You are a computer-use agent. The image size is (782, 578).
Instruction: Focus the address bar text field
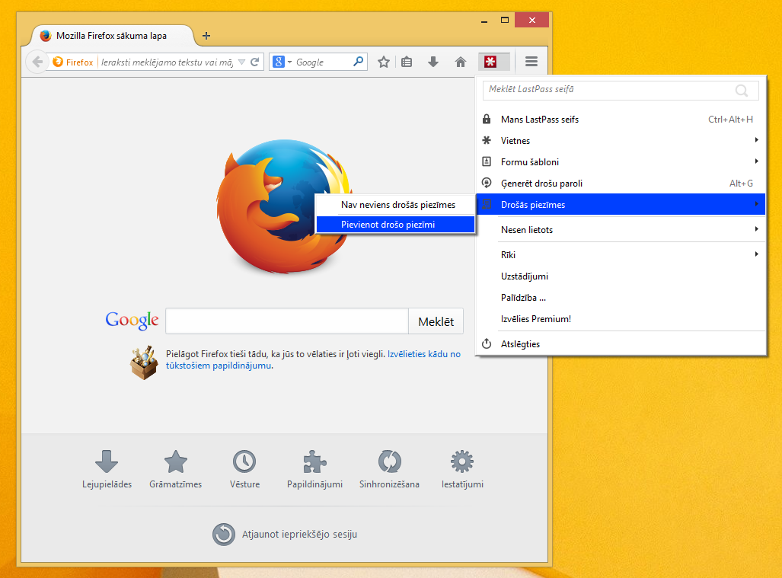coord(167,62)
